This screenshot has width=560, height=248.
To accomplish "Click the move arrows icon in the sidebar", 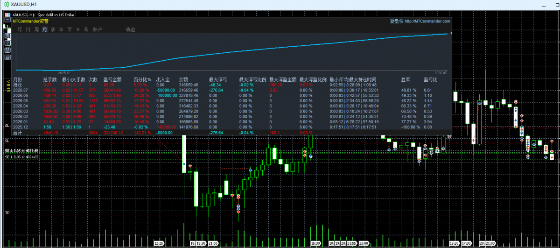I will pyautogui.click(x=7, y=28).
